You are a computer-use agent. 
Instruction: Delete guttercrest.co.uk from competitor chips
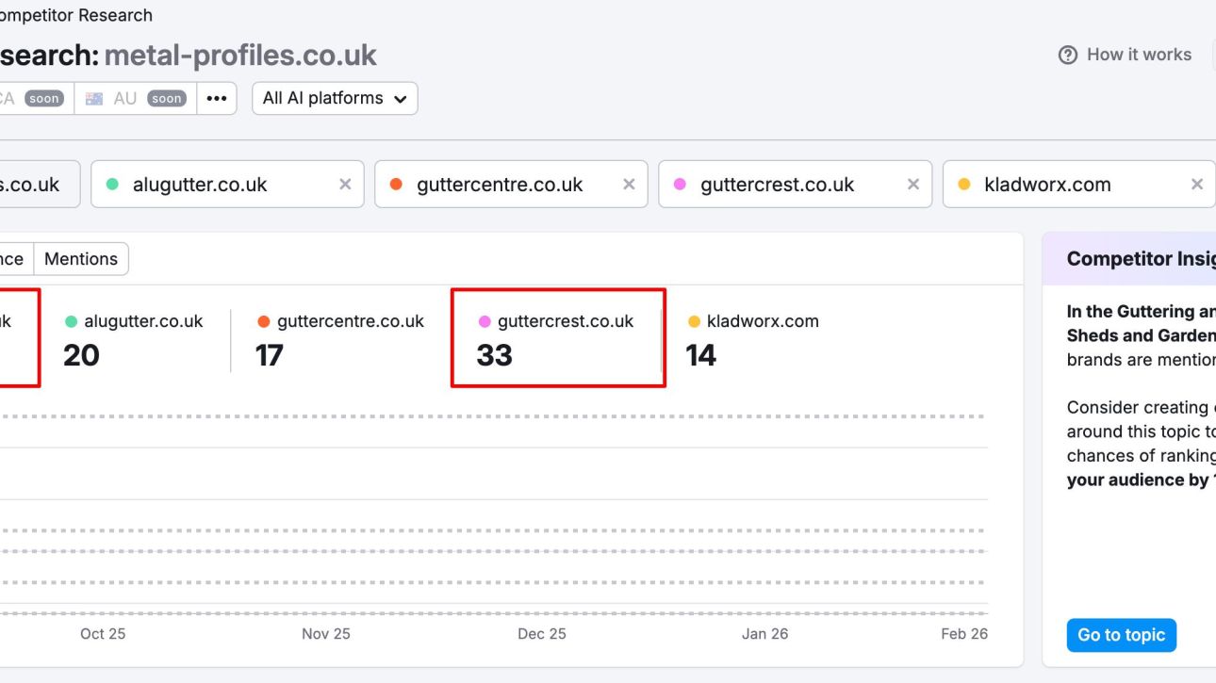coord(912,185)
